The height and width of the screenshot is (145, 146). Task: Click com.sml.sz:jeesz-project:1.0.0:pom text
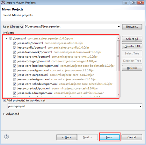pyautogui.click(x=50, y=38)
